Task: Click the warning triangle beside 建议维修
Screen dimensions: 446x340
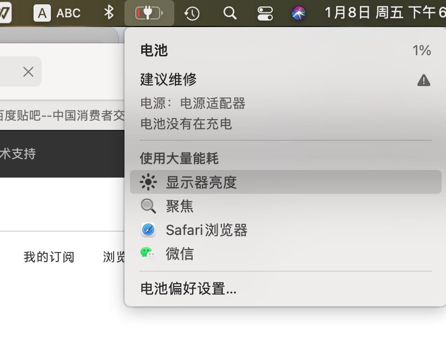Action: (423, 81)
